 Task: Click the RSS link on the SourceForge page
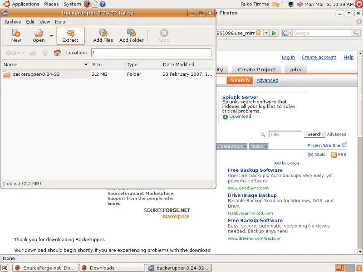(342, 155)
